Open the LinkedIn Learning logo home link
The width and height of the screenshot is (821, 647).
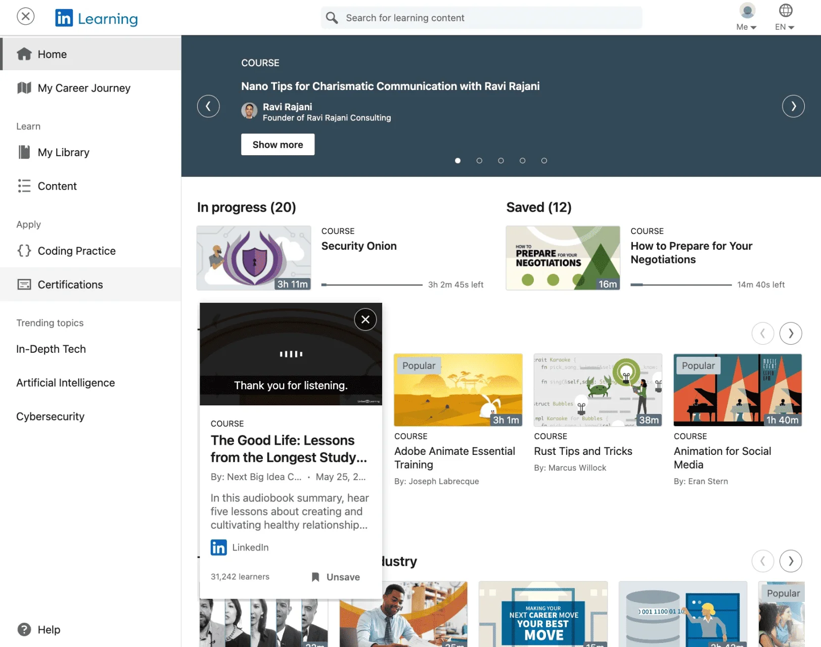(97, 18)
